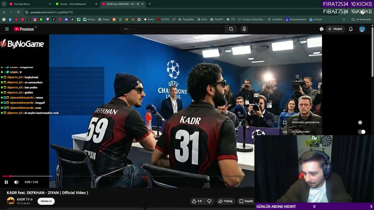
Task: Open a new browser tab
Action: click(150, 4)
